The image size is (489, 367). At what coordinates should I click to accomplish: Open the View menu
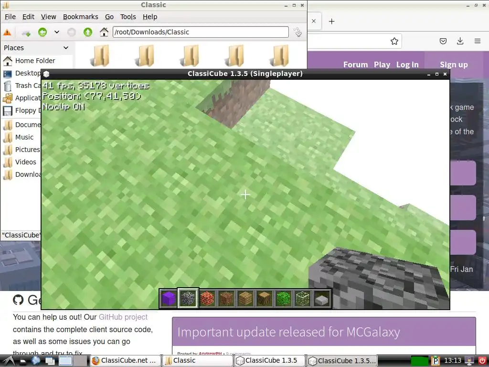click(x=49, y=17)
